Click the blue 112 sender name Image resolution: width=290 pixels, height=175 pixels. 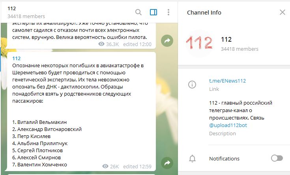17,59
